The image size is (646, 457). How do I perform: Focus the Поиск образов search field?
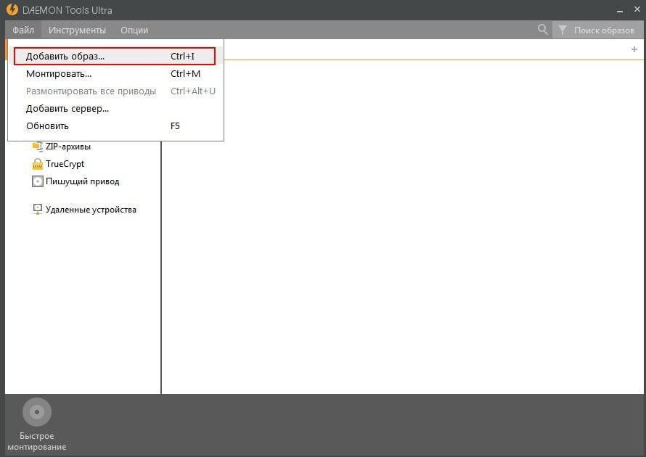(x=603, y=30)
